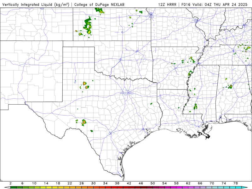
Task: Select the colorbar label "22"
Action: pos(70,183)
